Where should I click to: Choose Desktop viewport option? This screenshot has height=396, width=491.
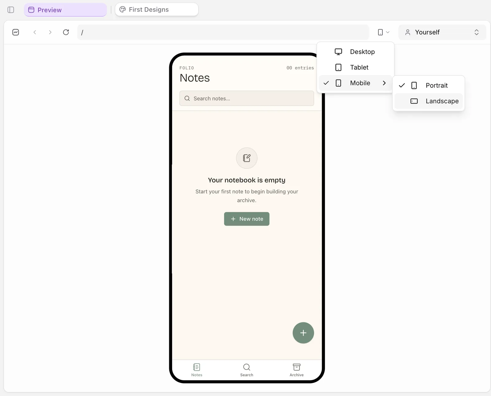pos(355,52)
